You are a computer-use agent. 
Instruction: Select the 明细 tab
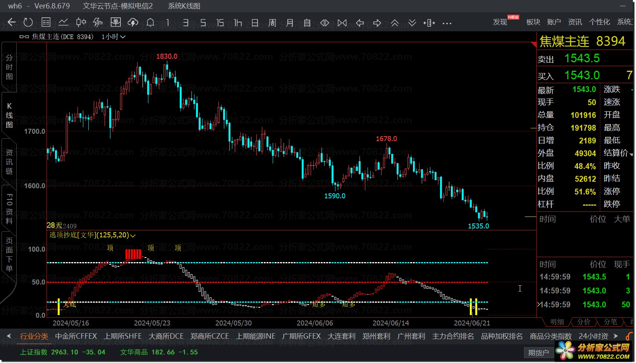[557, 322]
